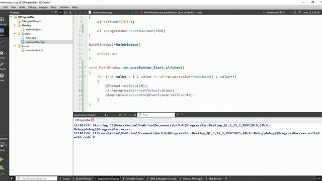Stop the running application in Application Output
Screen dimensions: 322x181
click(125, 115)
